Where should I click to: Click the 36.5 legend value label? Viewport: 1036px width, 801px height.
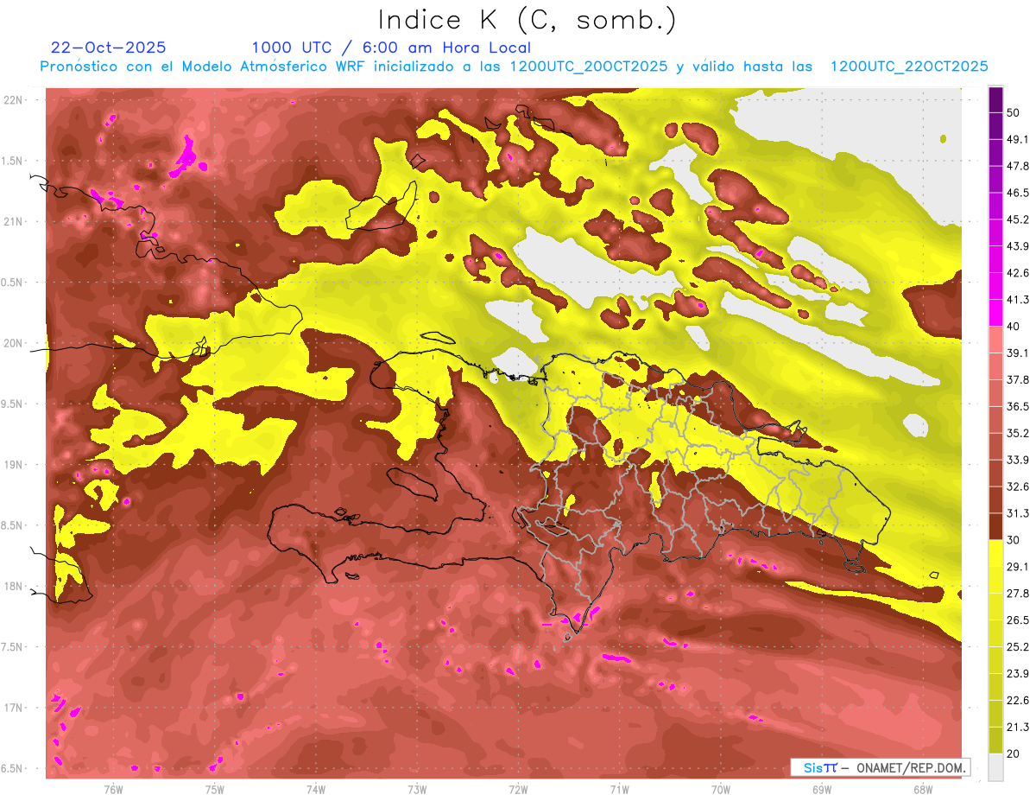(1018, 406)
